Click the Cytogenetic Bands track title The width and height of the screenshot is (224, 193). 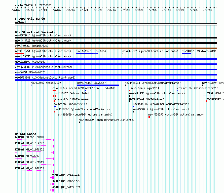click(x=30, y=19)
